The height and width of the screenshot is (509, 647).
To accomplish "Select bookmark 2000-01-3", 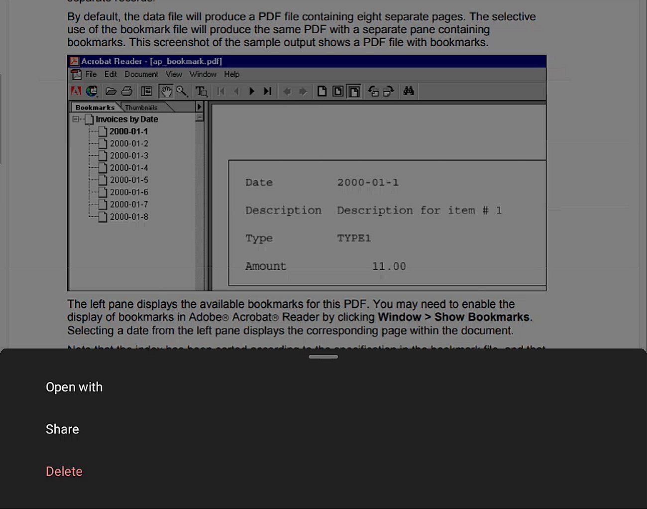I will click(x=129, y=155).
